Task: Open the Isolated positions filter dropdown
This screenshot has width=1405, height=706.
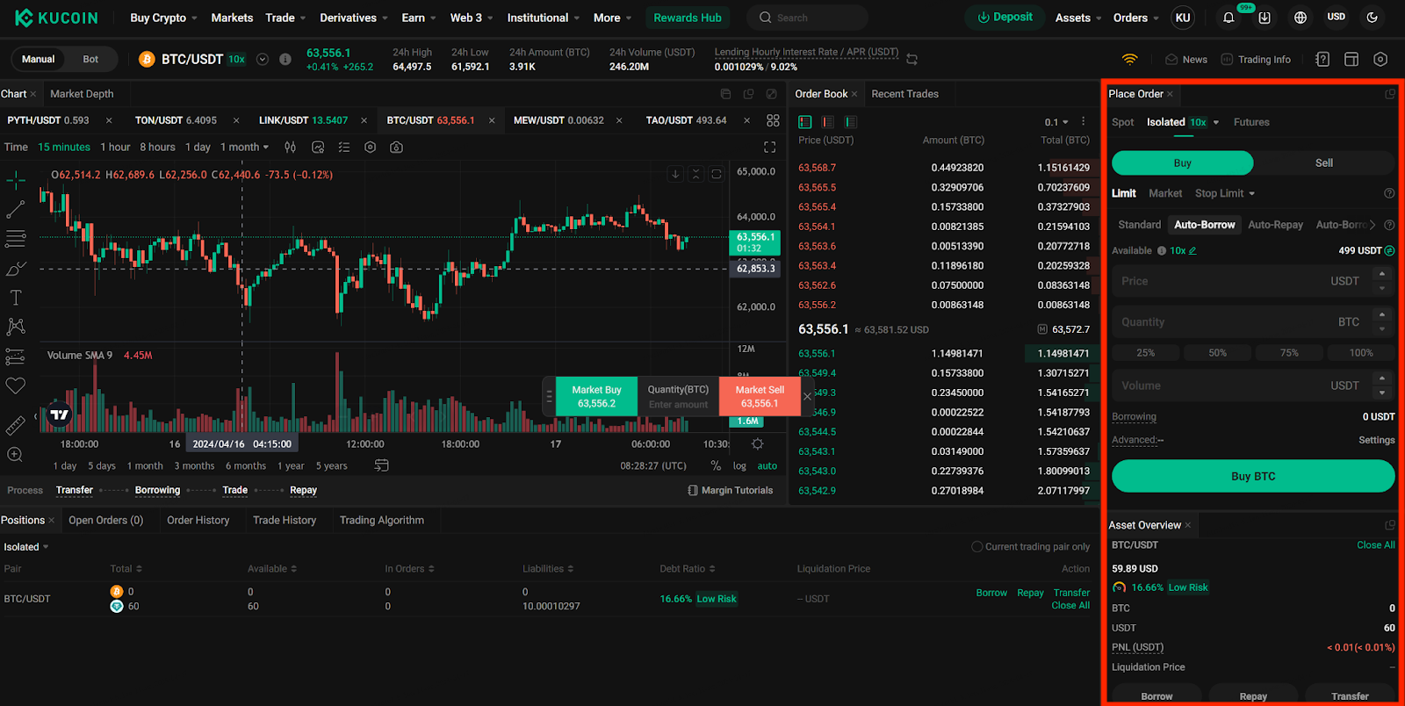Action: coord(25,547)
